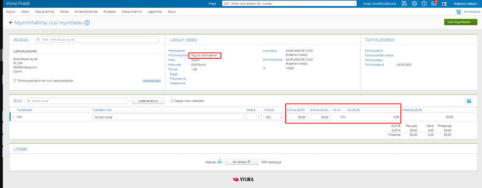The image size is (482, 188).
Task: Click the column grid icon in Rivit panel
Action: (x=469, y=101)
